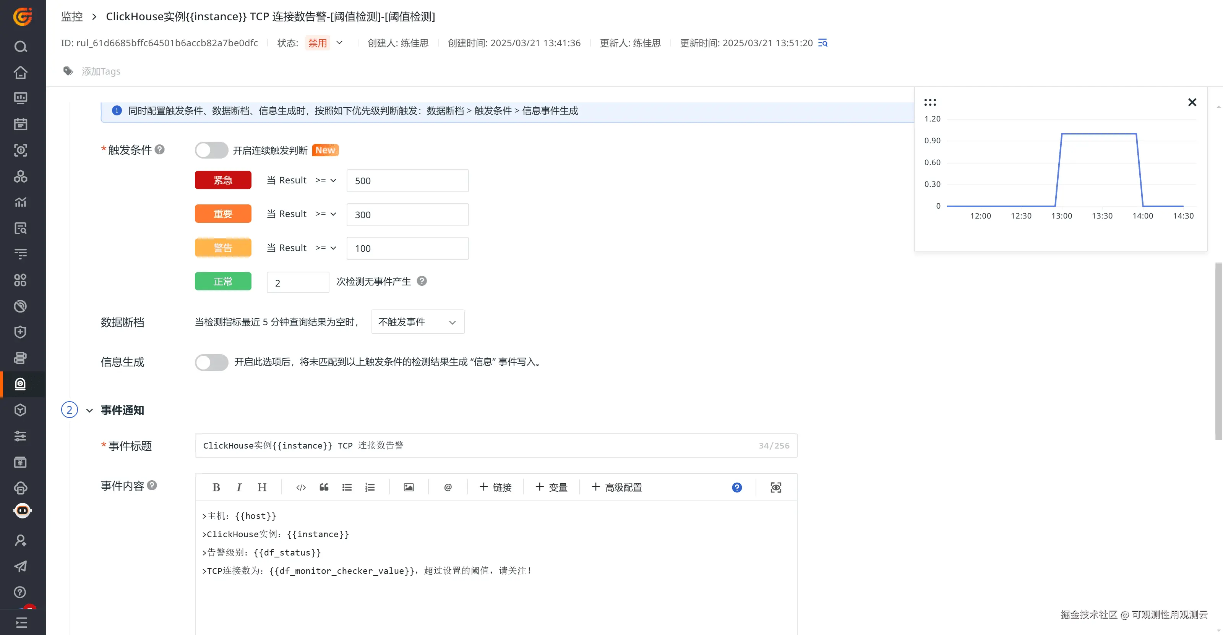
Task: Insert blockquote in the editor
Action: tap(324, 488)
